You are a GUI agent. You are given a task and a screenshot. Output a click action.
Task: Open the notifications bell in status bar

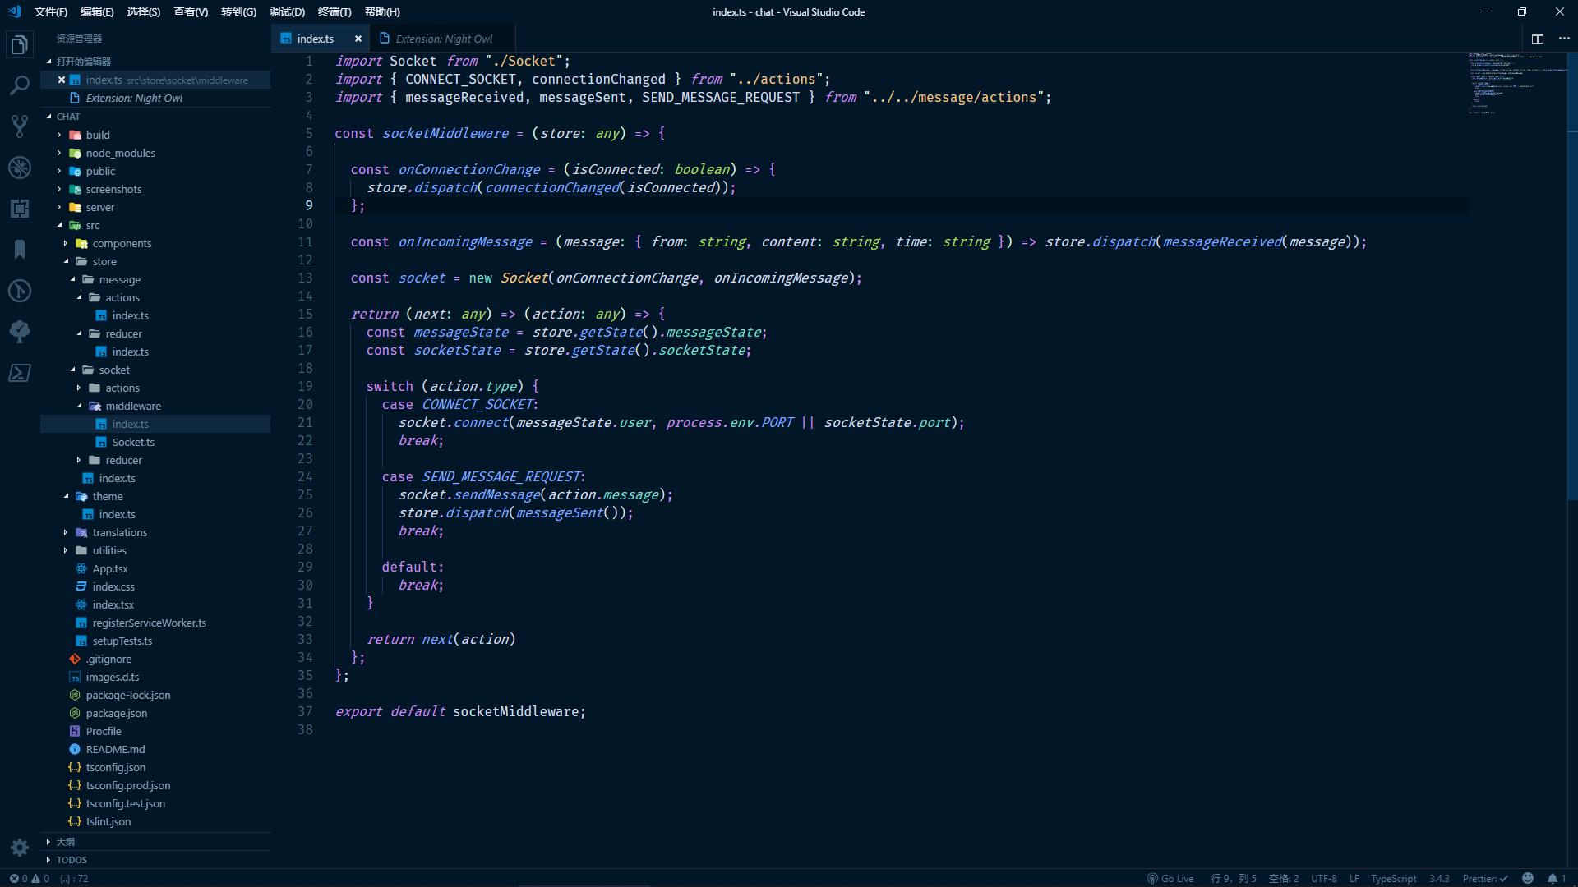[x=1552, y=878]
